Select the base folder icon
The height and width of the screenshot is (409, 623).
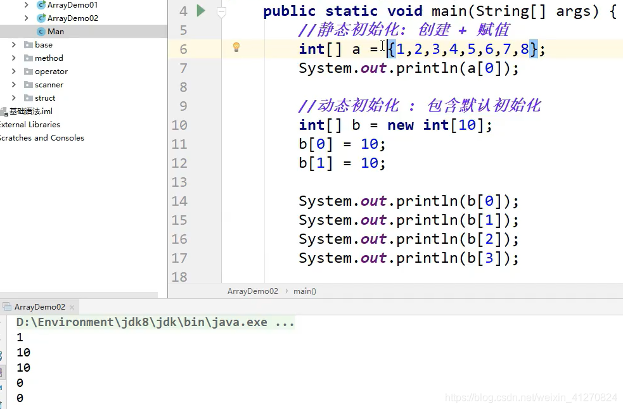point(29,45)
